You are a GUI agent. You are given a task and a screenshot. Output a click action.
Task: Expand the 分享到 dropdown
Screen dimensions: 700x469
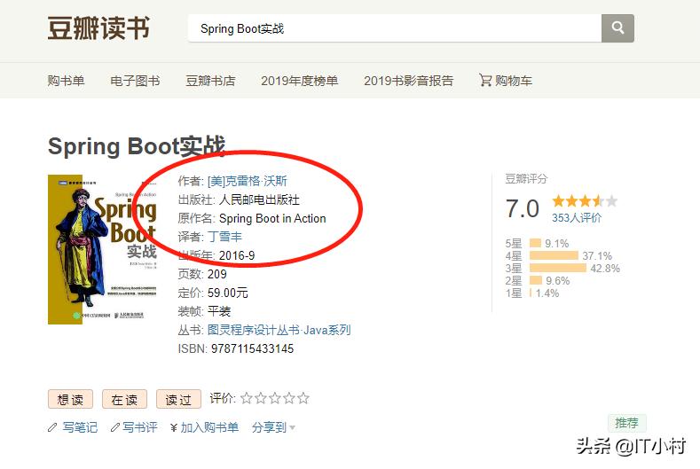(273, 427)
